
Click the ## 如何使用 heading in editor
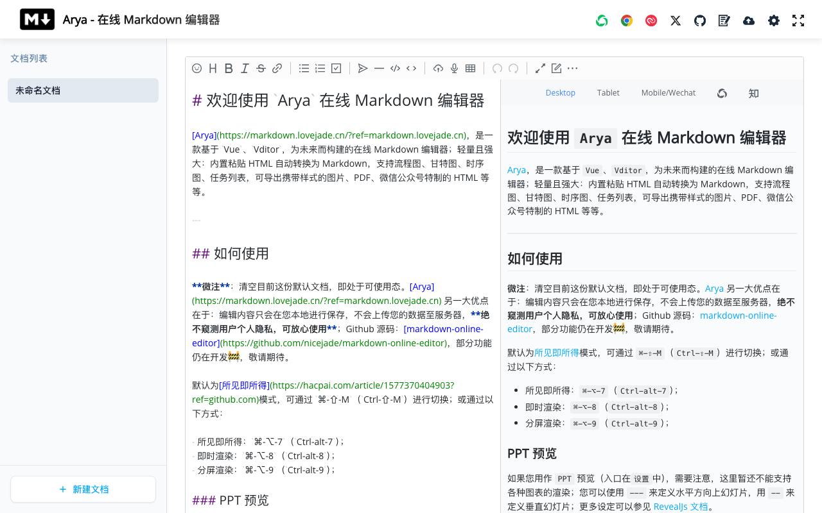(x=231, y=253)
